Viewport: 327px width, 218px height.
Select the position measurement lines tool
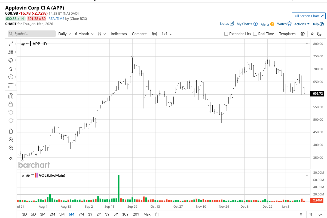[11, 85]
